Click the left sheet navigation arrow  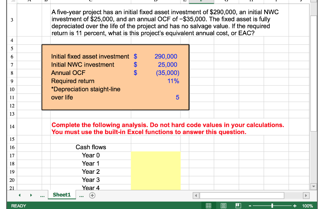click(19, 195)
